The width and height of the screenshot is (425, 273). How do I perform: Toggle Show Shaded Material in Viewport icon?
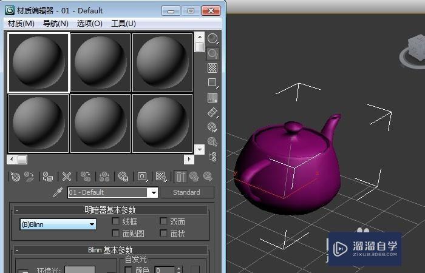[161, 177]
